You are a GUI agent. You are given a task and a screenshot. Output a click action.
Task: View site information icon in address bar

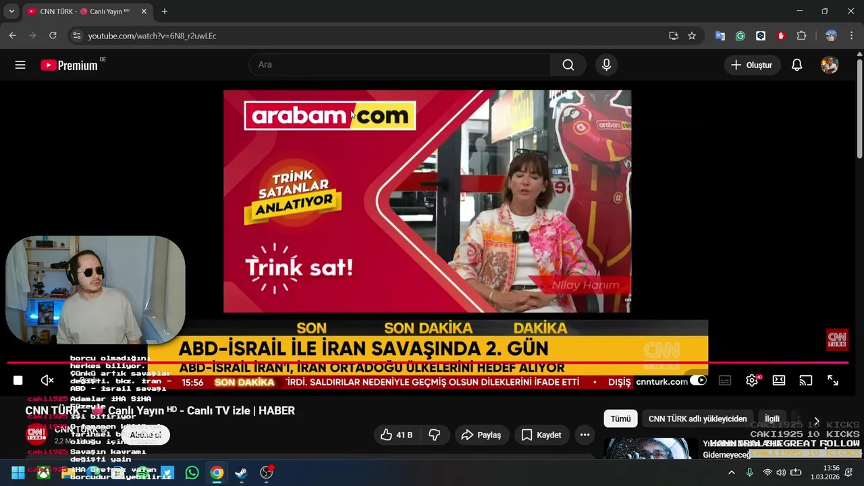(x=76, y=36)
